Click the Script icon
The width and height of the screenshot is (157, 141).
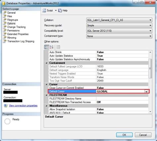tap(44, 11)
